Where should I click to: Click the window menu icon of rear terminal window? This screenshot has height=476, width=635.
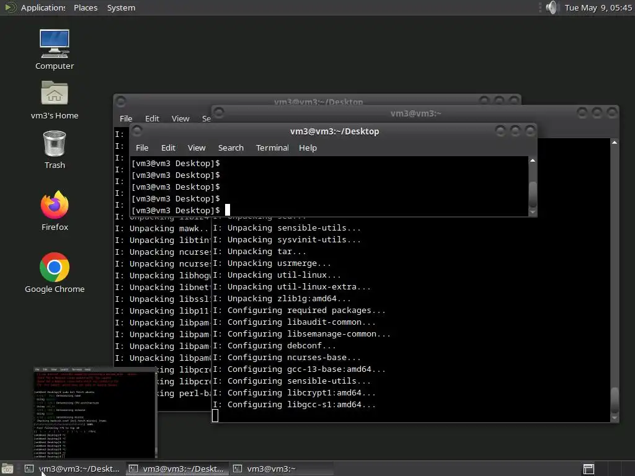(x=121, y=101)
